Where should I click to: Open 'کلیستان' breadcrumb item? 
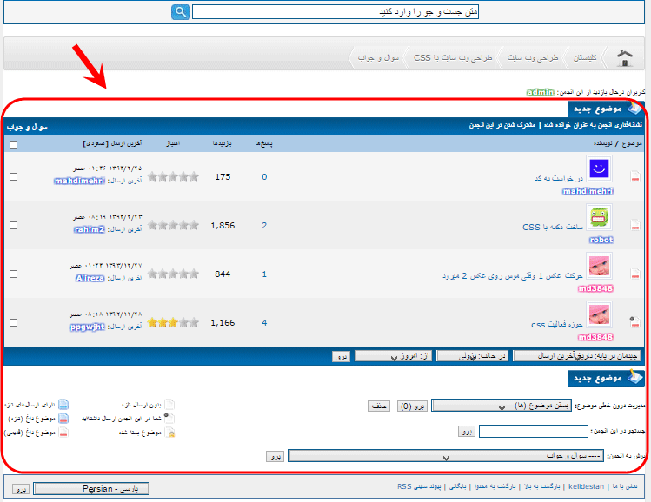click(585, 57)
